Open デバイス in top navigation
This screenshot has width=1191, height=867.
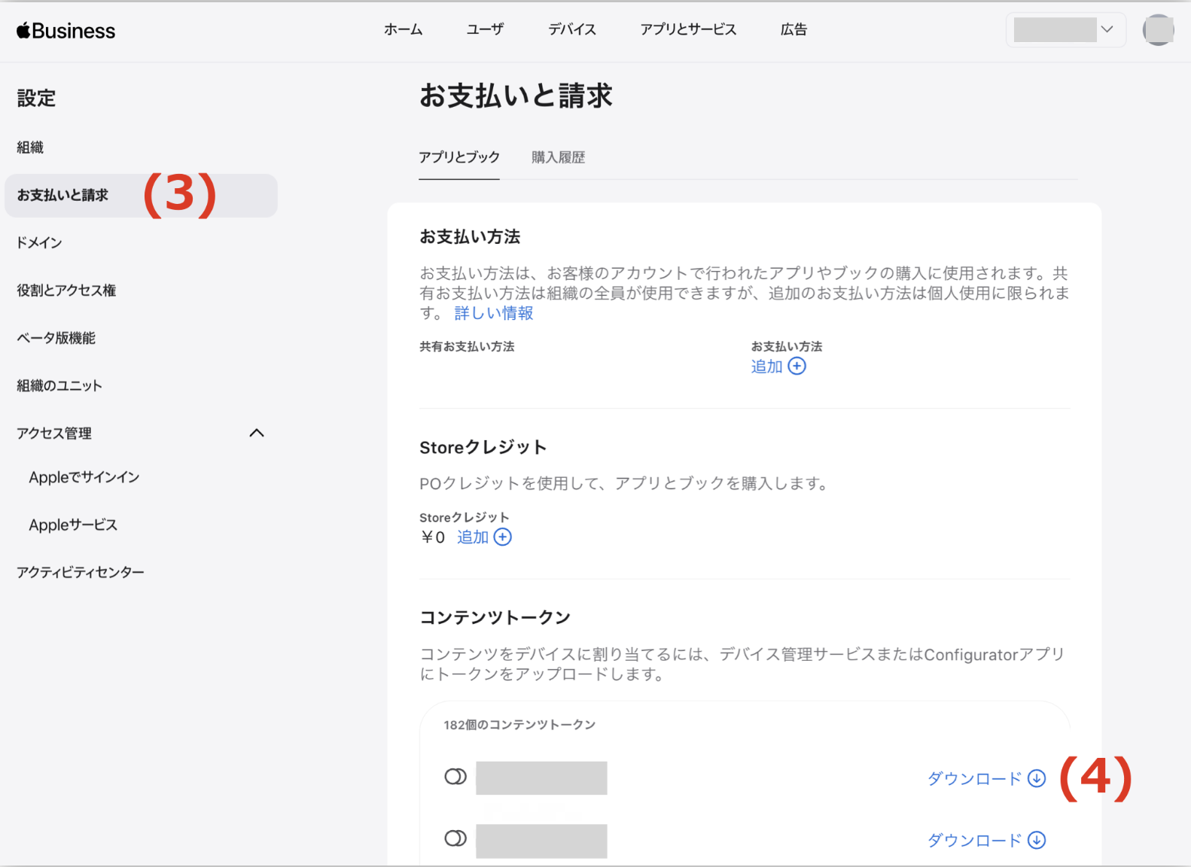572,30
